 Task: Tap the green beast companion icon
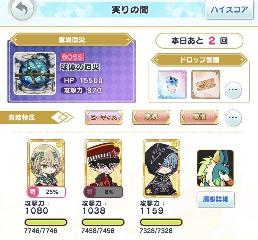215,168
